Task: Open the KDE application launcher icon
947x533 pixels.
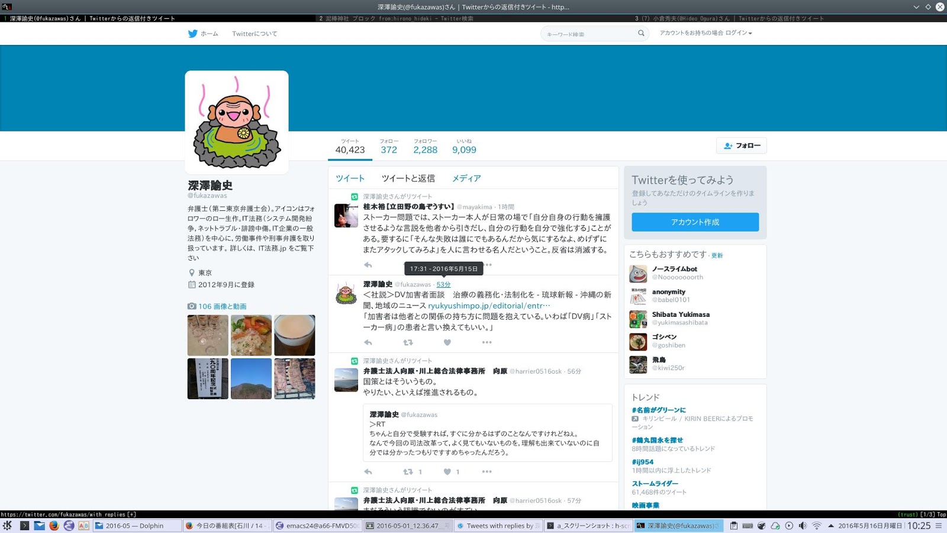Action: point(7,525)
